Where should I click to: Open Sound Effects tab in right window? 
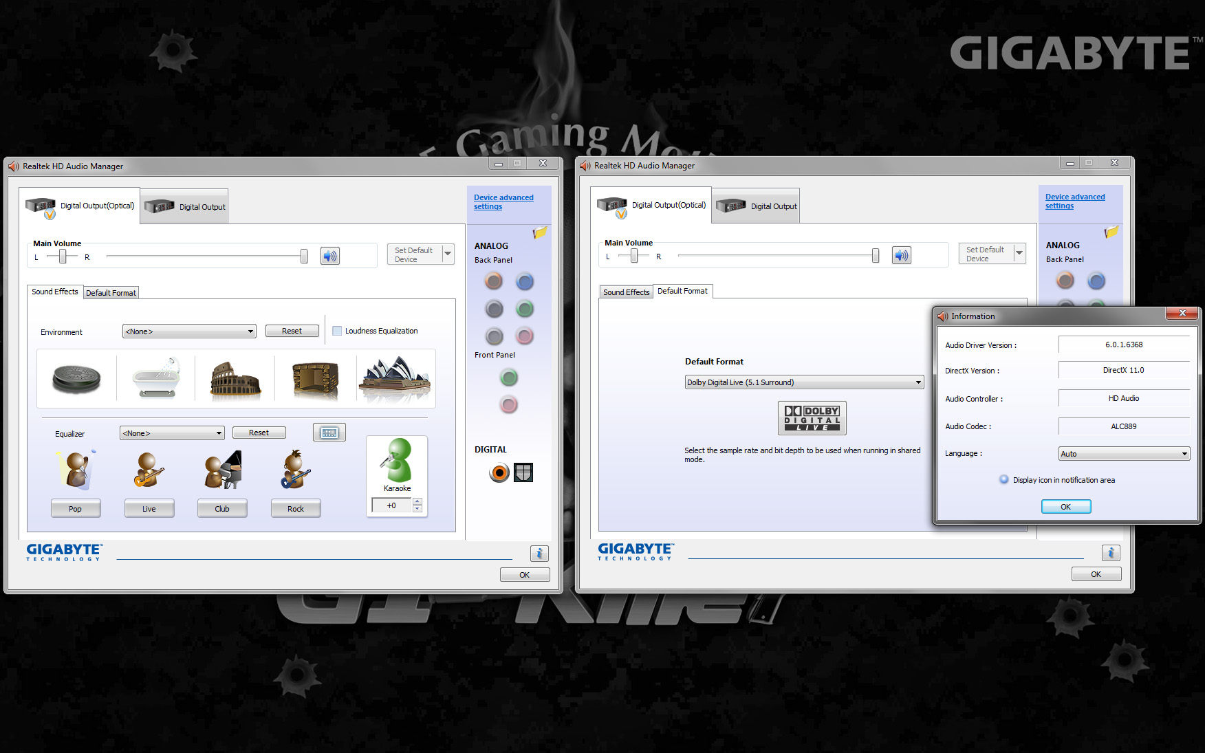pos(626,292)
